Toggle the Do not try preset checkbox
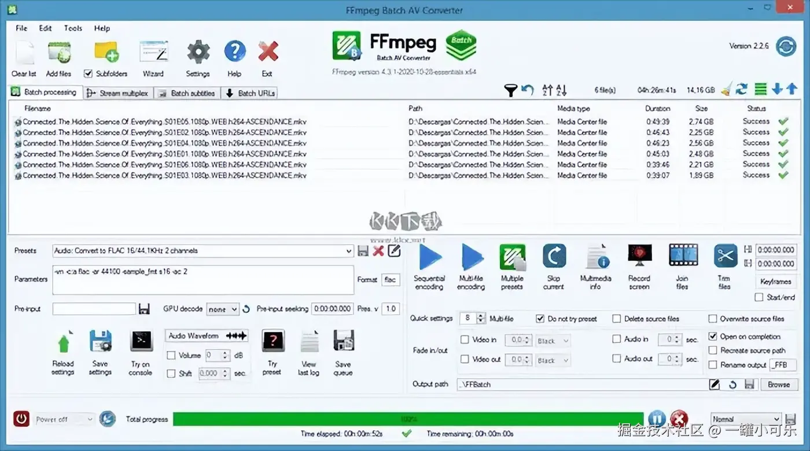Image resolution: width=810 pixels, height=451 pixels. click(540, 319)
